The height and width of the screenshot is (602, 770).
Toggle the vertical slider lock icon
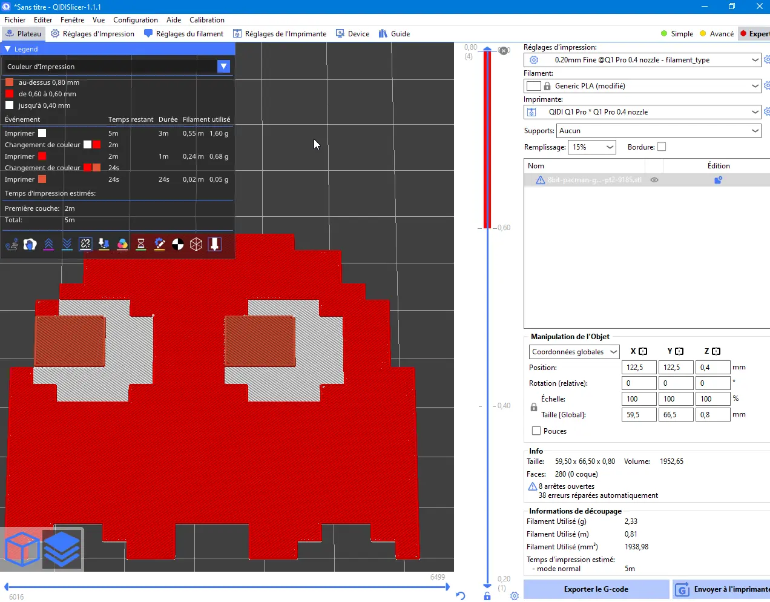(487, 597)
